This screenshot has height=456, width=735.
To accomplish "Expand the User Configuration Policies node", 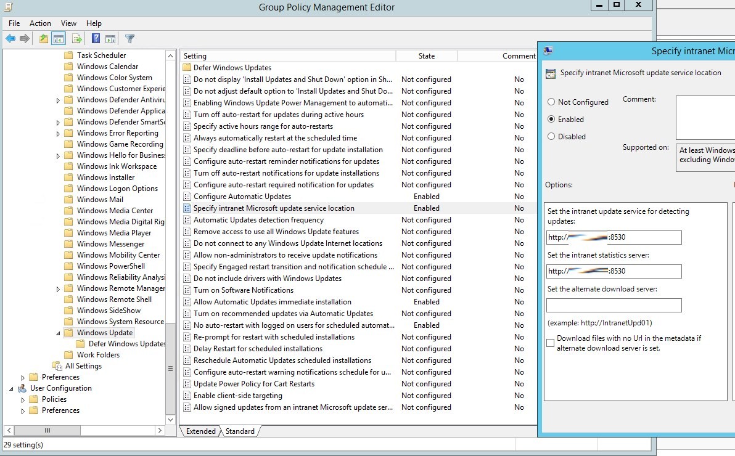I will (x=23, y=399).
